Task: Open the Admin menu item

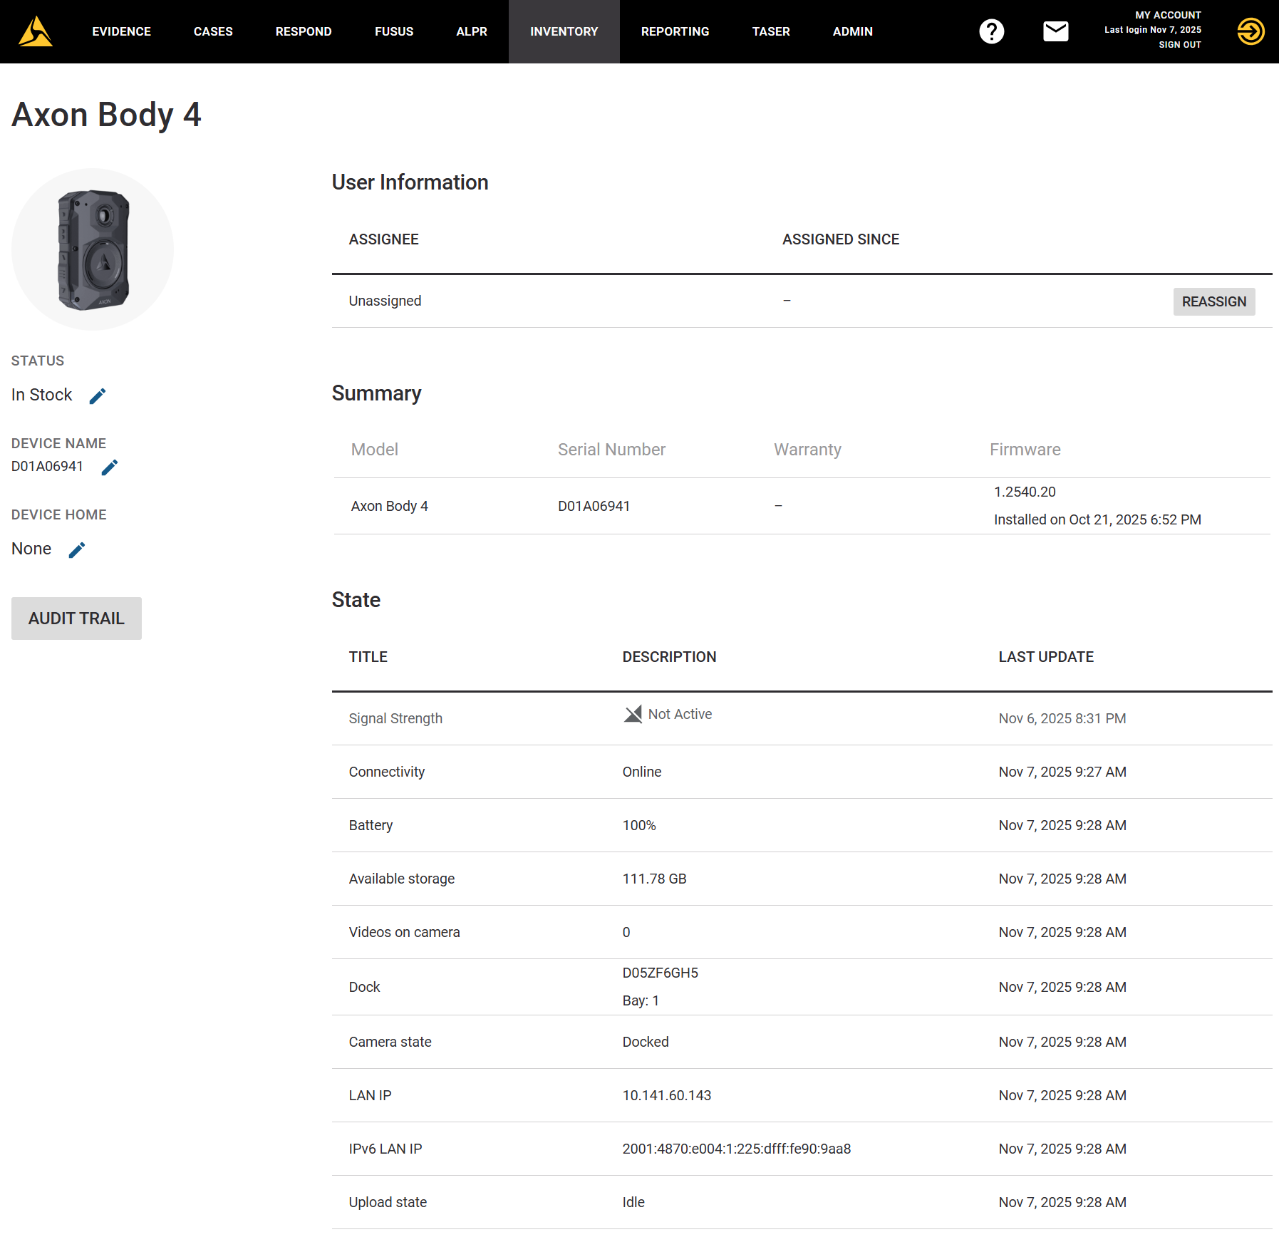Action: click(852, 31)
